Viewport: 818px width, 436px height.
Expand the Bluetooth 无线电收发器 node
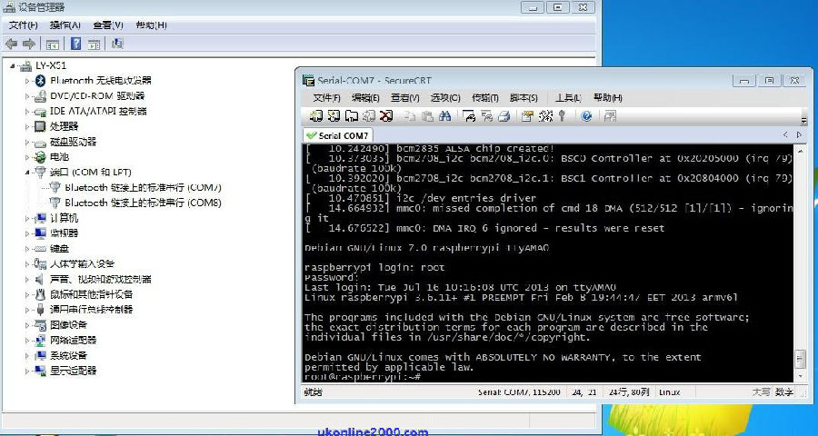[27, 81]
